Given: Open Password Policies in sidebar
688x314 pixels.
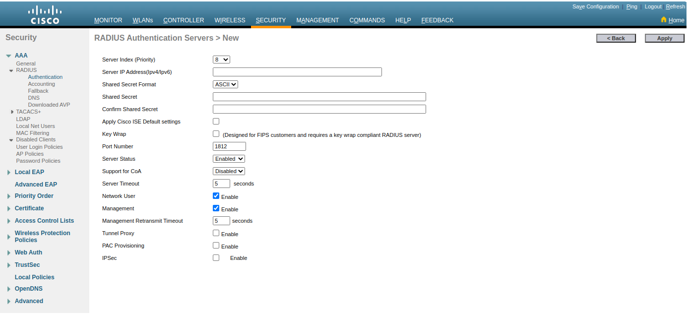Looking at the screenshot, I should 38,161.
